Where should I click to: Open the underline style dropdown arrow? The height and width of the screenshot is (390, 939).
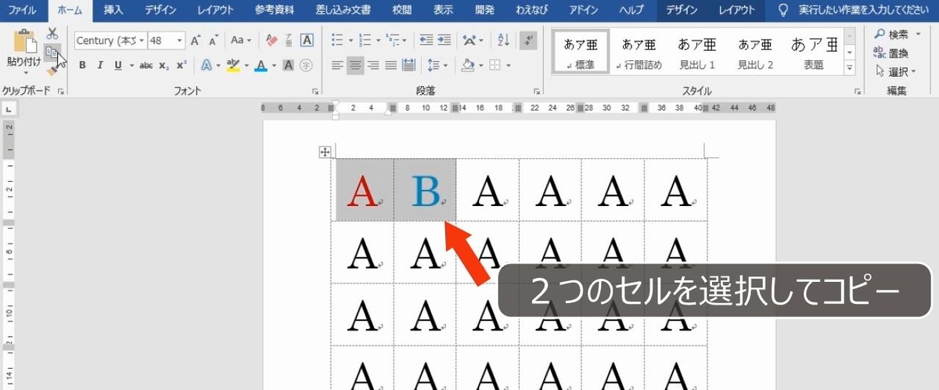coord(130,66)
